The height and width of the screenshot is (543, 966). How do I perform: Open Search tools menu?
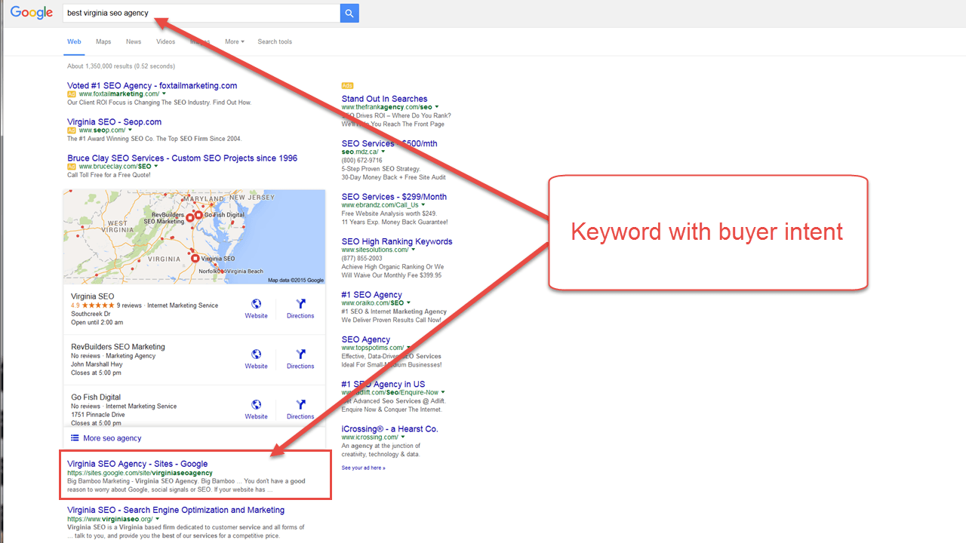pyautogui.click(x=275, y=41)
